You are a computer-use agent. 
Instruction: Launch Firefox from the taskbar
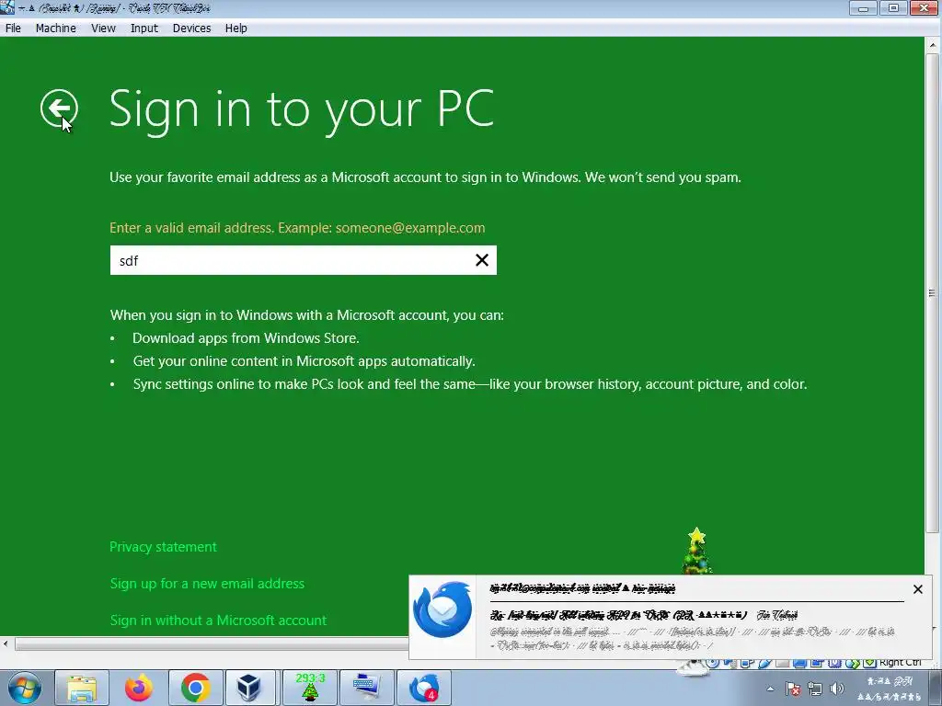point(139,688)
